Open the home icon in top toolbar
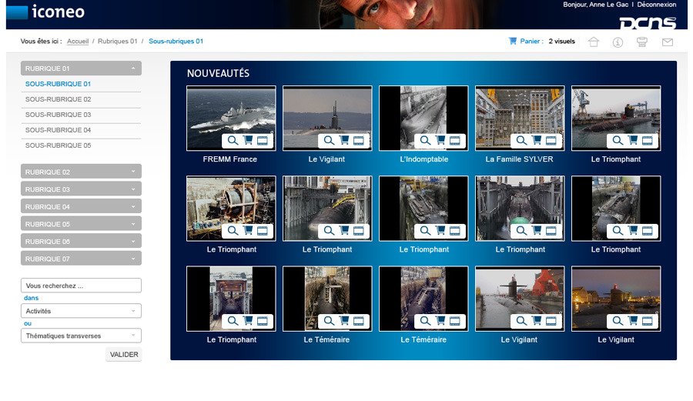 (x=593, y=42)
